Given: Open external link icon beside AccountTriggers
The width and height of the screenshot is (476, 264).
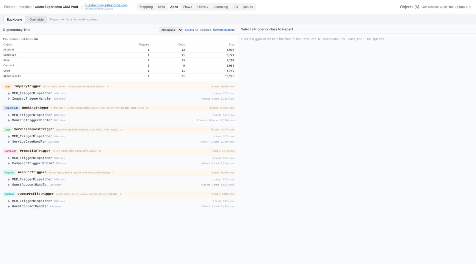Looking at the screenshot, I should click(x=113, y=173).
